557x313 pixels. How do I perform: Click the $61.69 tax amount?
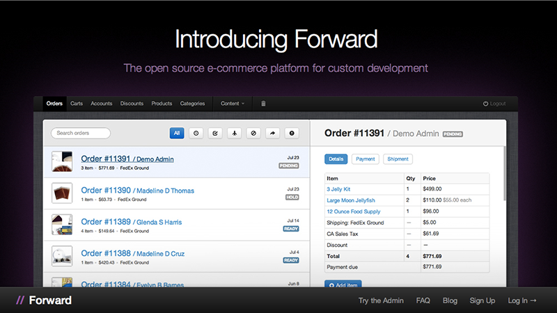click(x=431, y=234)
